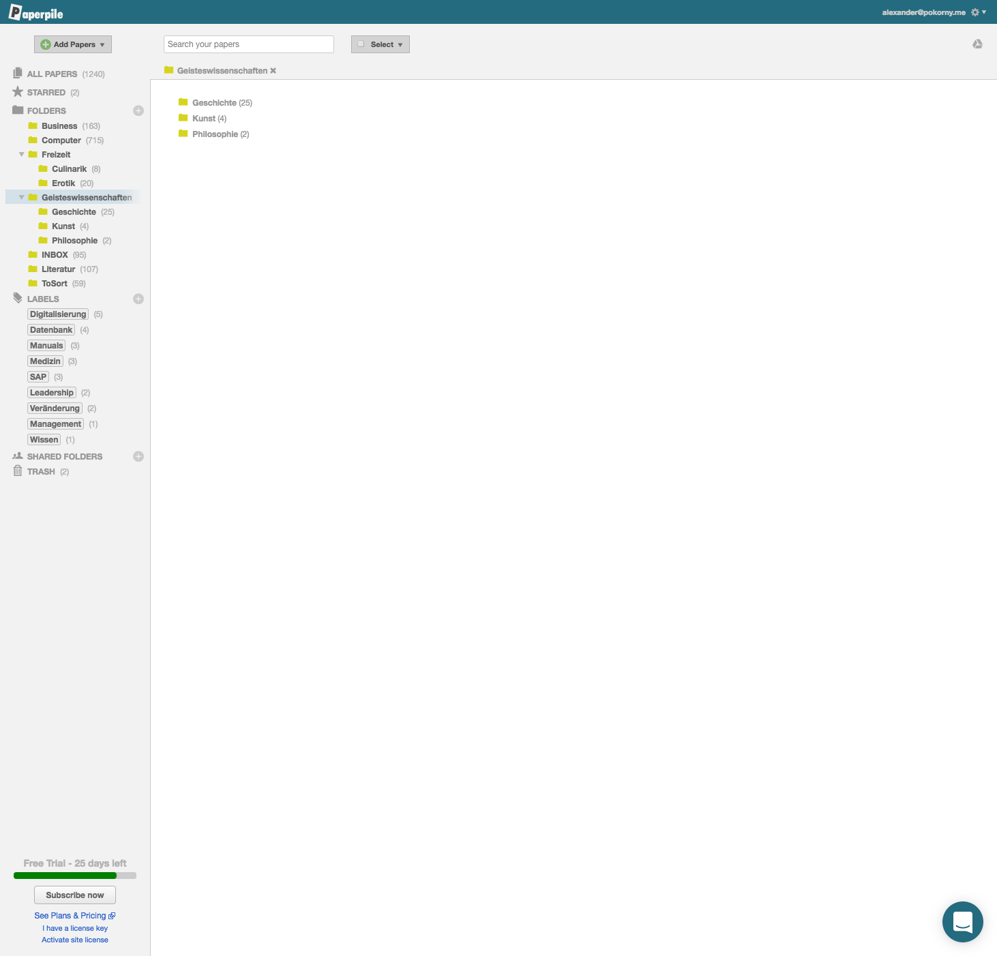997x956 pixels.
Task: Collapse the Geisteswissenschaften folder tree
Action: click(22, 197)
